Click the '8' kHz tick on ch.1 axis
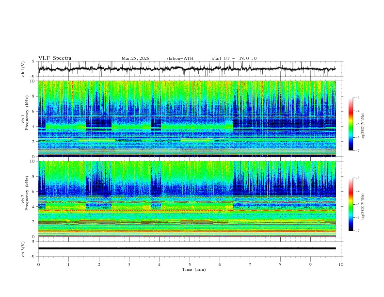Image resolution: width=384 pixels, height=297 pixels. (x=33, y=96)
